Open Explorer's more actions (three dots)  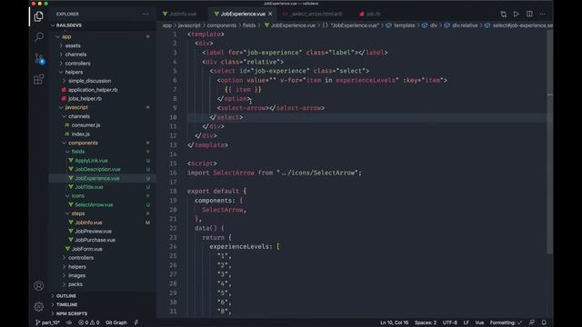pyautogui.click(x=145, y=15)
